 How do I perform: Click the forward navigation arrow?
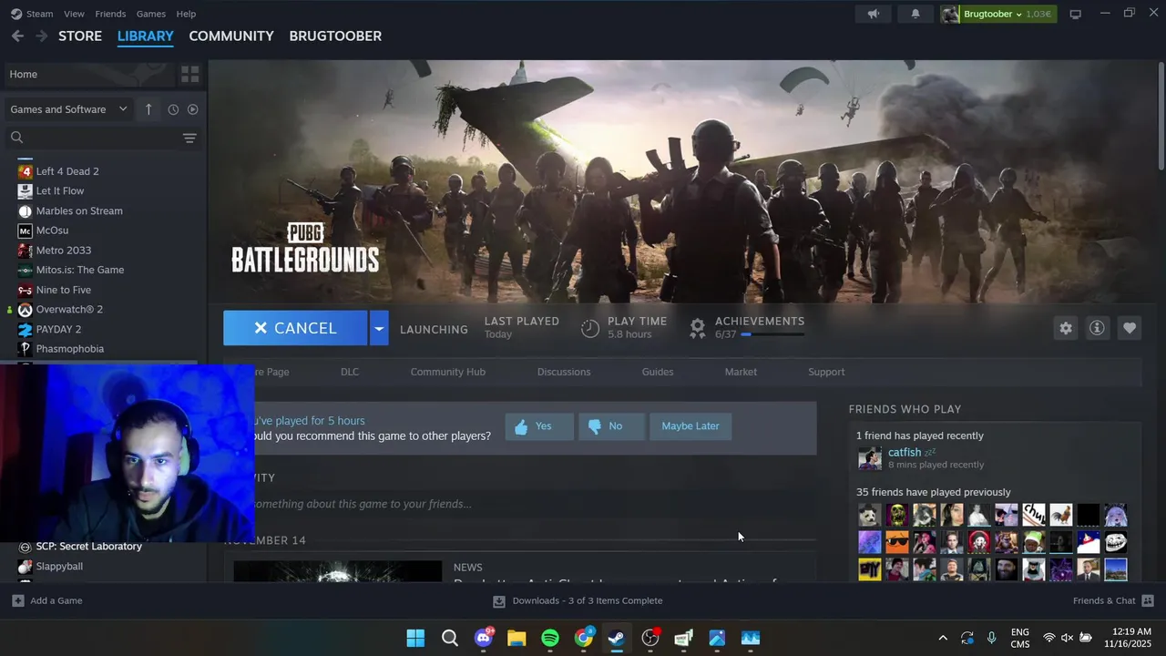pyautogui.click(x=41, y=36)
